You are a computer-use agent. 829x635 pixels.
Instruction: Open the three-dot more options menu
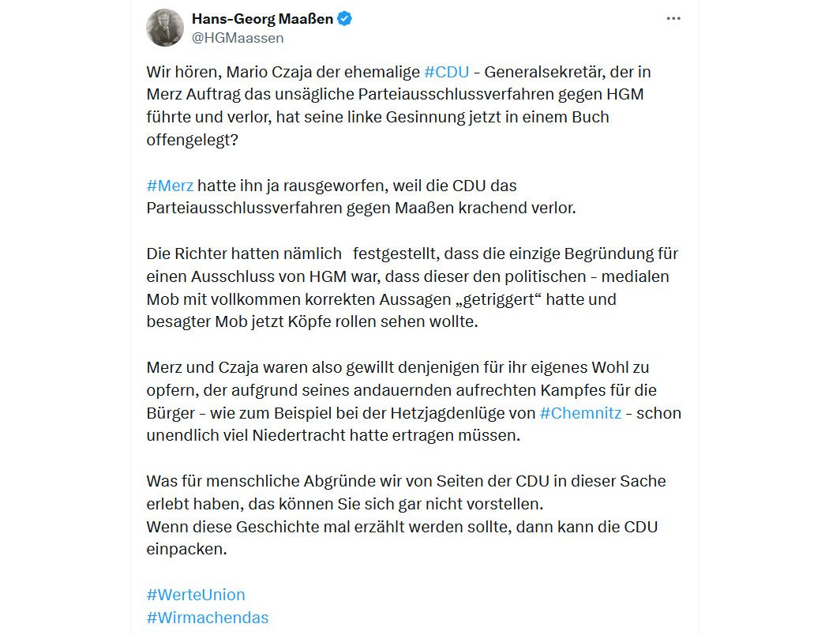[x=673, y=18]
